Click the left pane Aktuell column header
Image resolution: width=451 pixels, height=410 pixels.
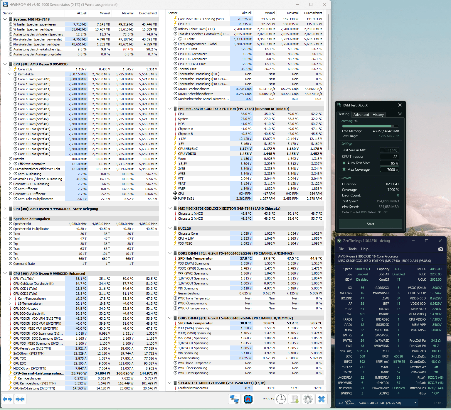[x=76, y=13]
